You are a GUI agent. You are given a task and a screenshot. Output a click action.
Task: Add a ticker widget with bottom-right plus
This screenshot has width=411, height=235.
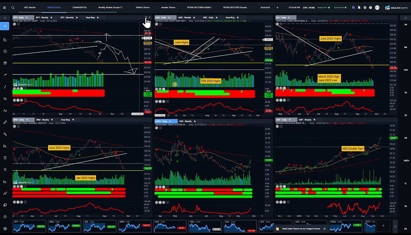(383, 226)
